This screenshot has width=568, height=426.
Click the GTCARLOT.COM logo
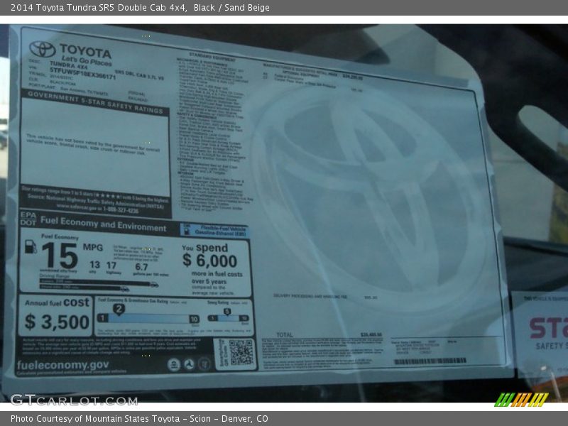click(74, 400)
